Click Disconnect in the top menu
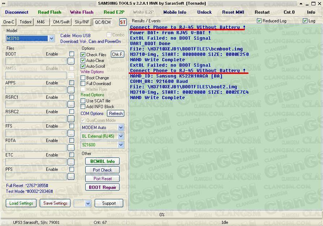Viewport: 323px width, 226px height. (x=17, y=12)
